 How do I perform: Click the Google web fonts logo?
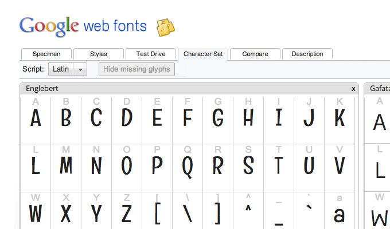pos(83,26)
